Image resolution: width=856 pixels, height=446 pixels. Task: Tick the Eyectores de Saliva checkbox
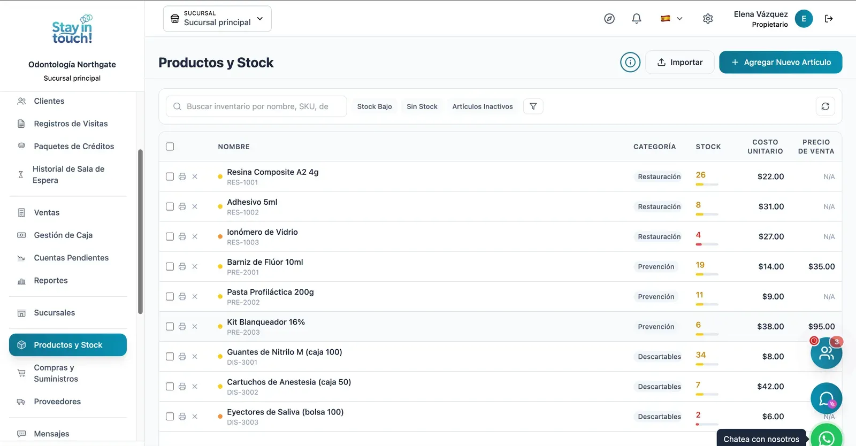pos(170,416)
